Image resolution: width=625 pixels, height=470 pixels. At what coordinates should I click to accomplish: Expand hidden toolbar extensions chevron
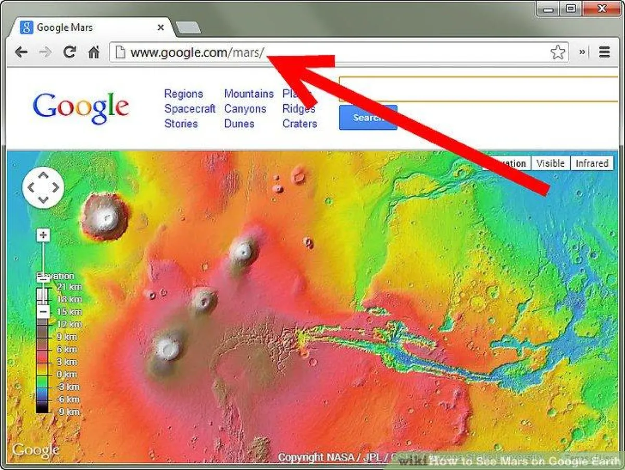tap(583, 52)
